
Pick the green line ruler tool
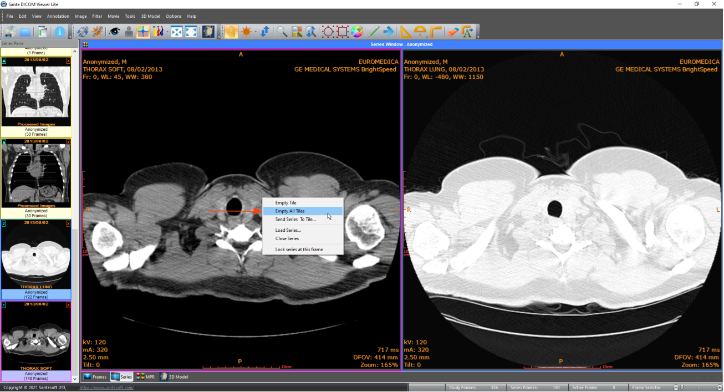coord(374,32)
